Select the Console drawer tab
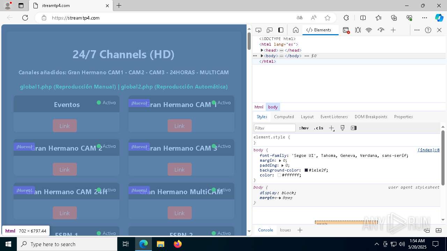Screen dimensions: 447x251 pyautogui.click(x=265, y=230)
